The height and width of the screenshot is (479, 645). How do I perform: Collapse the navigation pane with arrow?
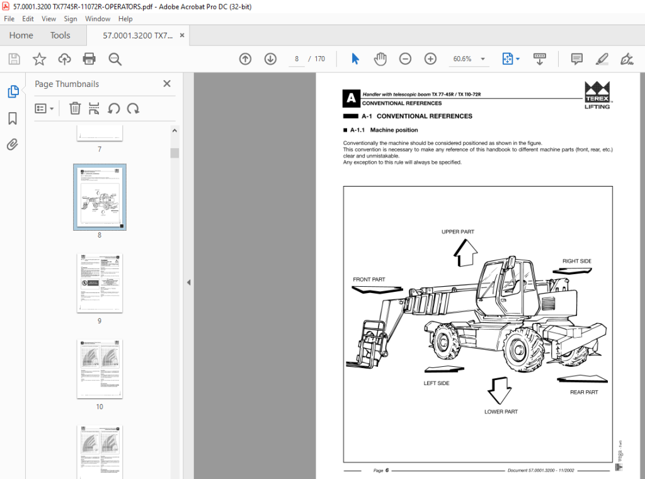(189, 282)
